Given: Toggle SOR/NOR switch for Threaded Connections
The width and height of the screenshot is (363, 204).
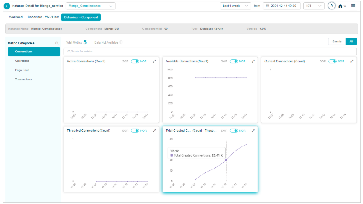Looking at the screenshot, I should (135, 131).
